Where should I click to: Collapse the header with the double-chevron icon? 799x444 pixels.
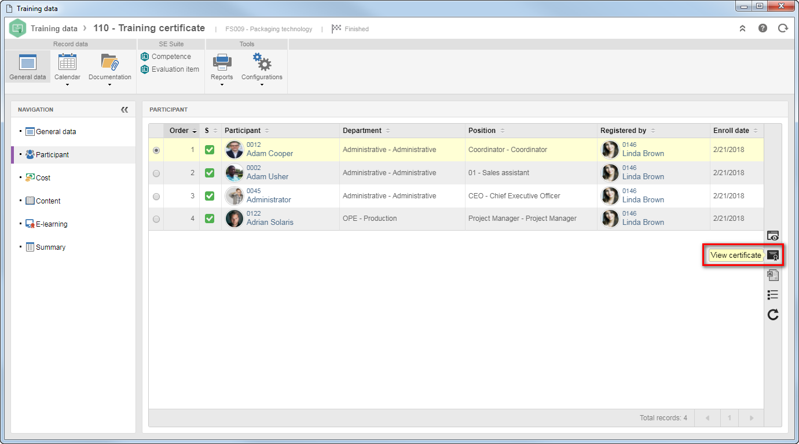pyautogui.click(x=742, y=28)
